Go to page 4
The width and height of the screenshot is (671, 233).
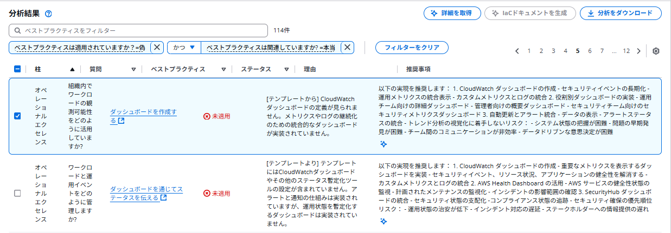[x=565, y=51]
